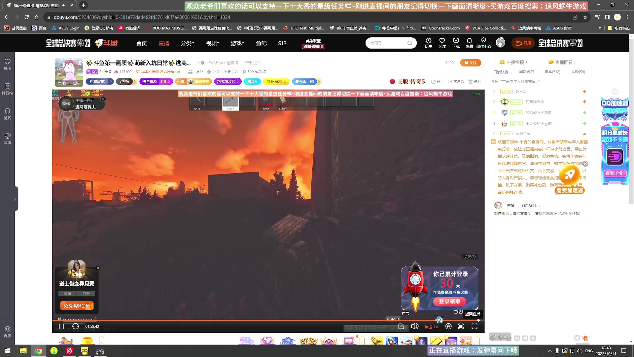634x357 pixels.
Task: Enter fullscreen mode in player
Action: tap(475, 326)
